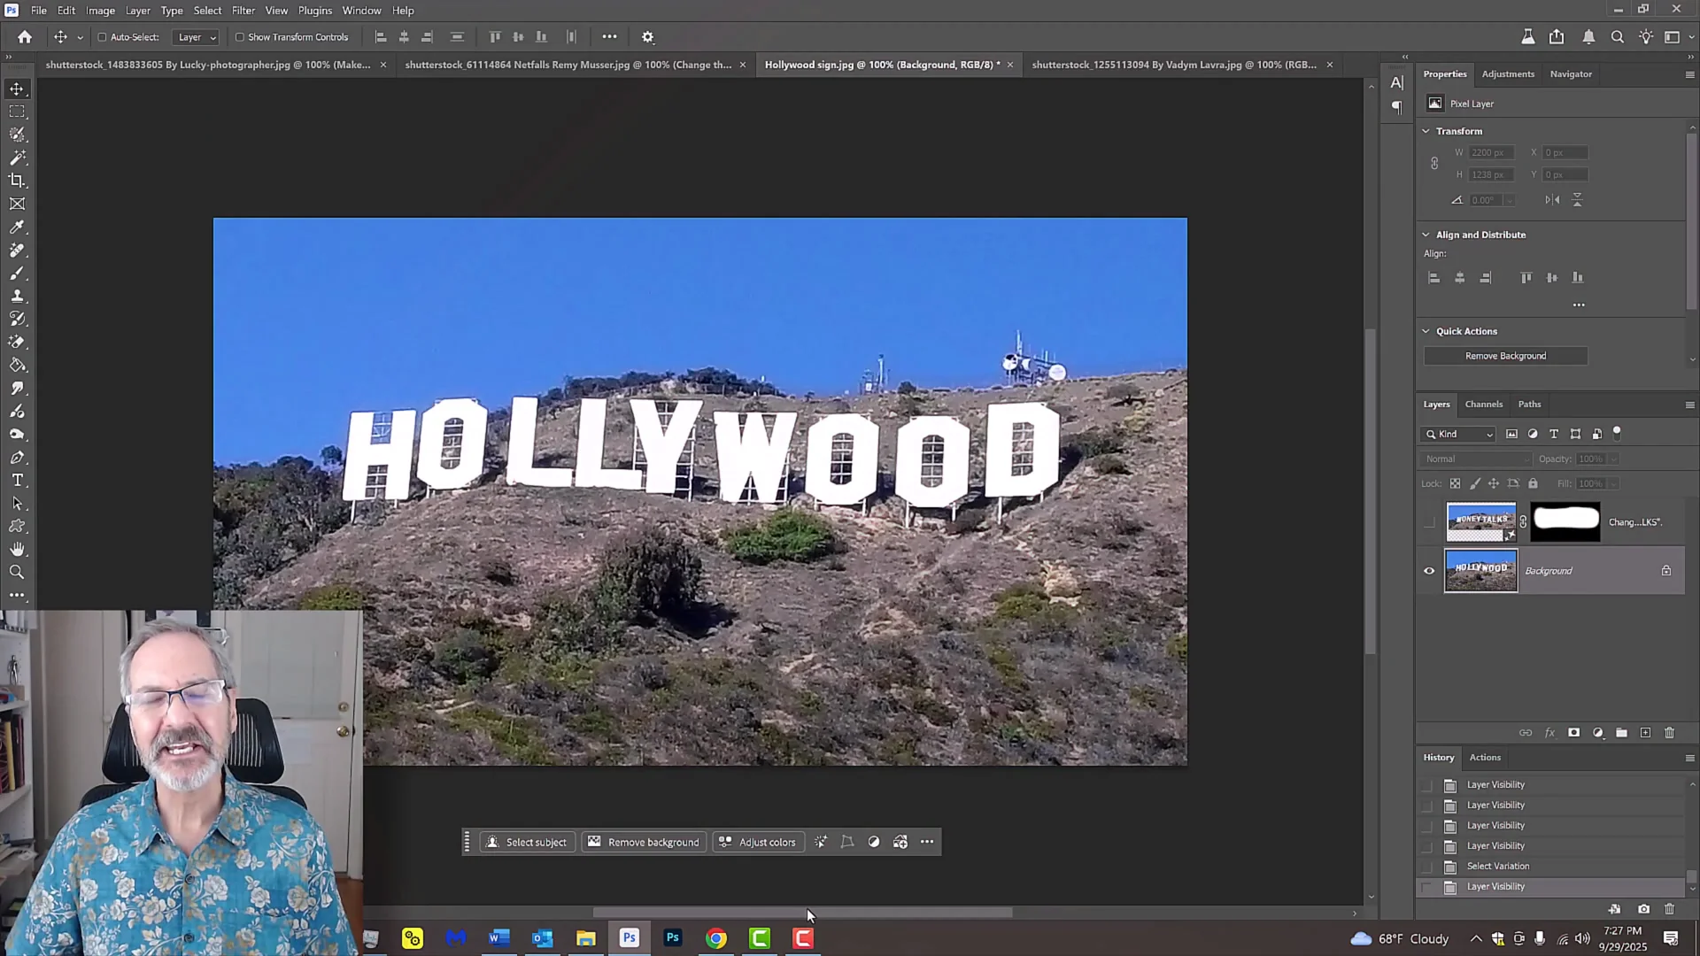Delete layer using the trash icon
This screenshot has height=956, width=1700.
click(1670, 733)
